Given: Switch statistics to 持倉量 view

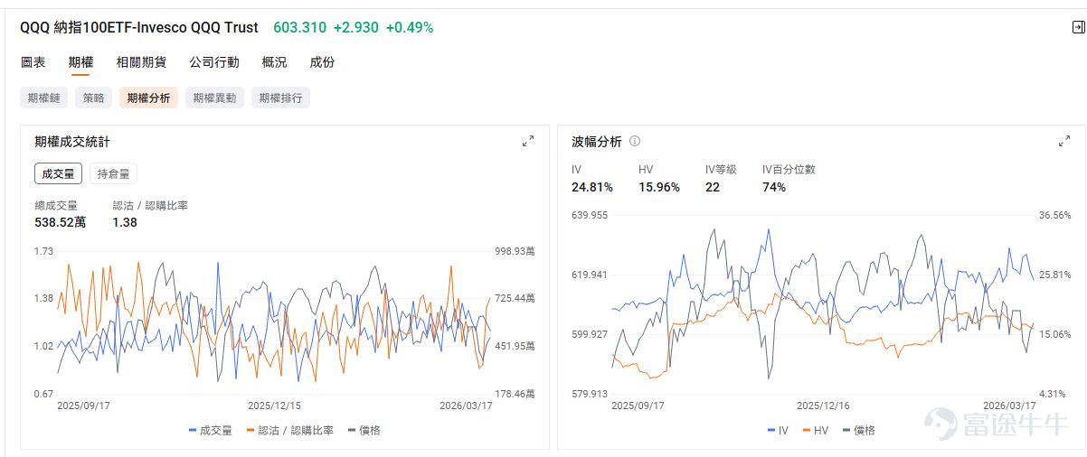Looking at the screenshot, I should [x=113, y=173].
